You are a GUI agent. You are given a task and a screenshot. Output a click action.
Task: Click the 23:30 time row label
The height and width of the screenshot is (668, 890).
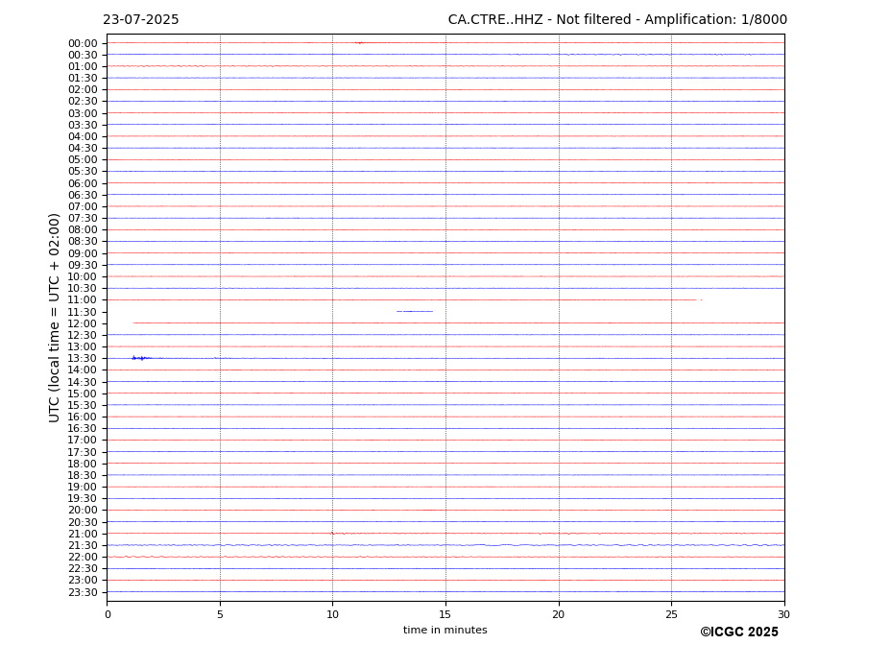pos(83,592)
